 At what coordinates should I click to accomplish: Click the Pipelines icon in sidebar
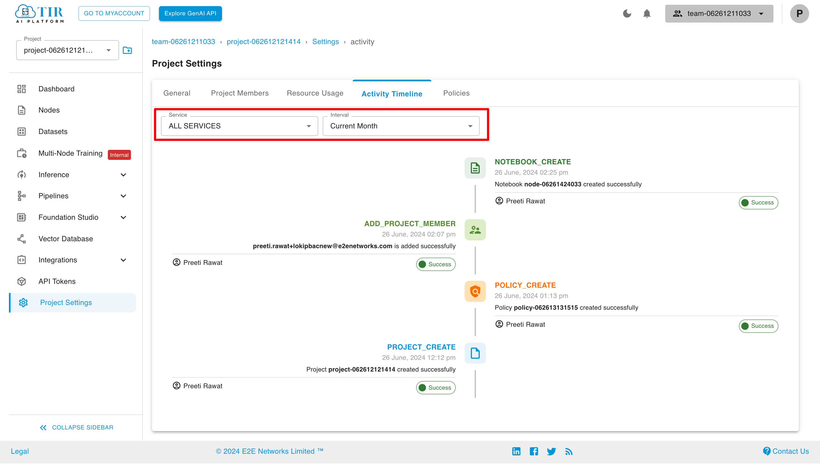tap(21, 196)
